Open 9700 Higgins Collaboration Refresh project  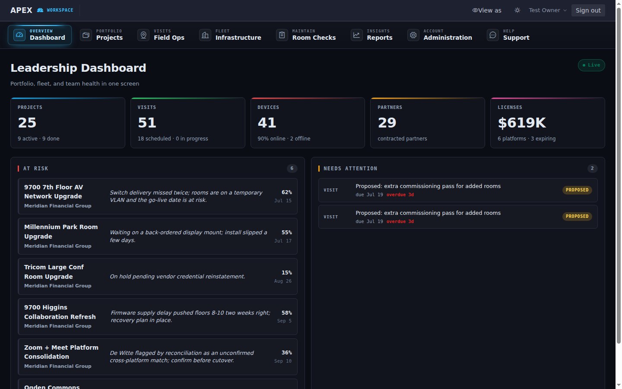point(158,317)
